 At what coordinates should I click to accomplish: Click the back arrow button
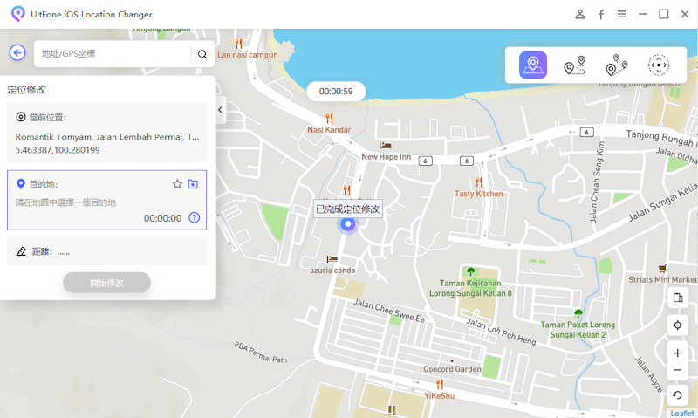17,53
